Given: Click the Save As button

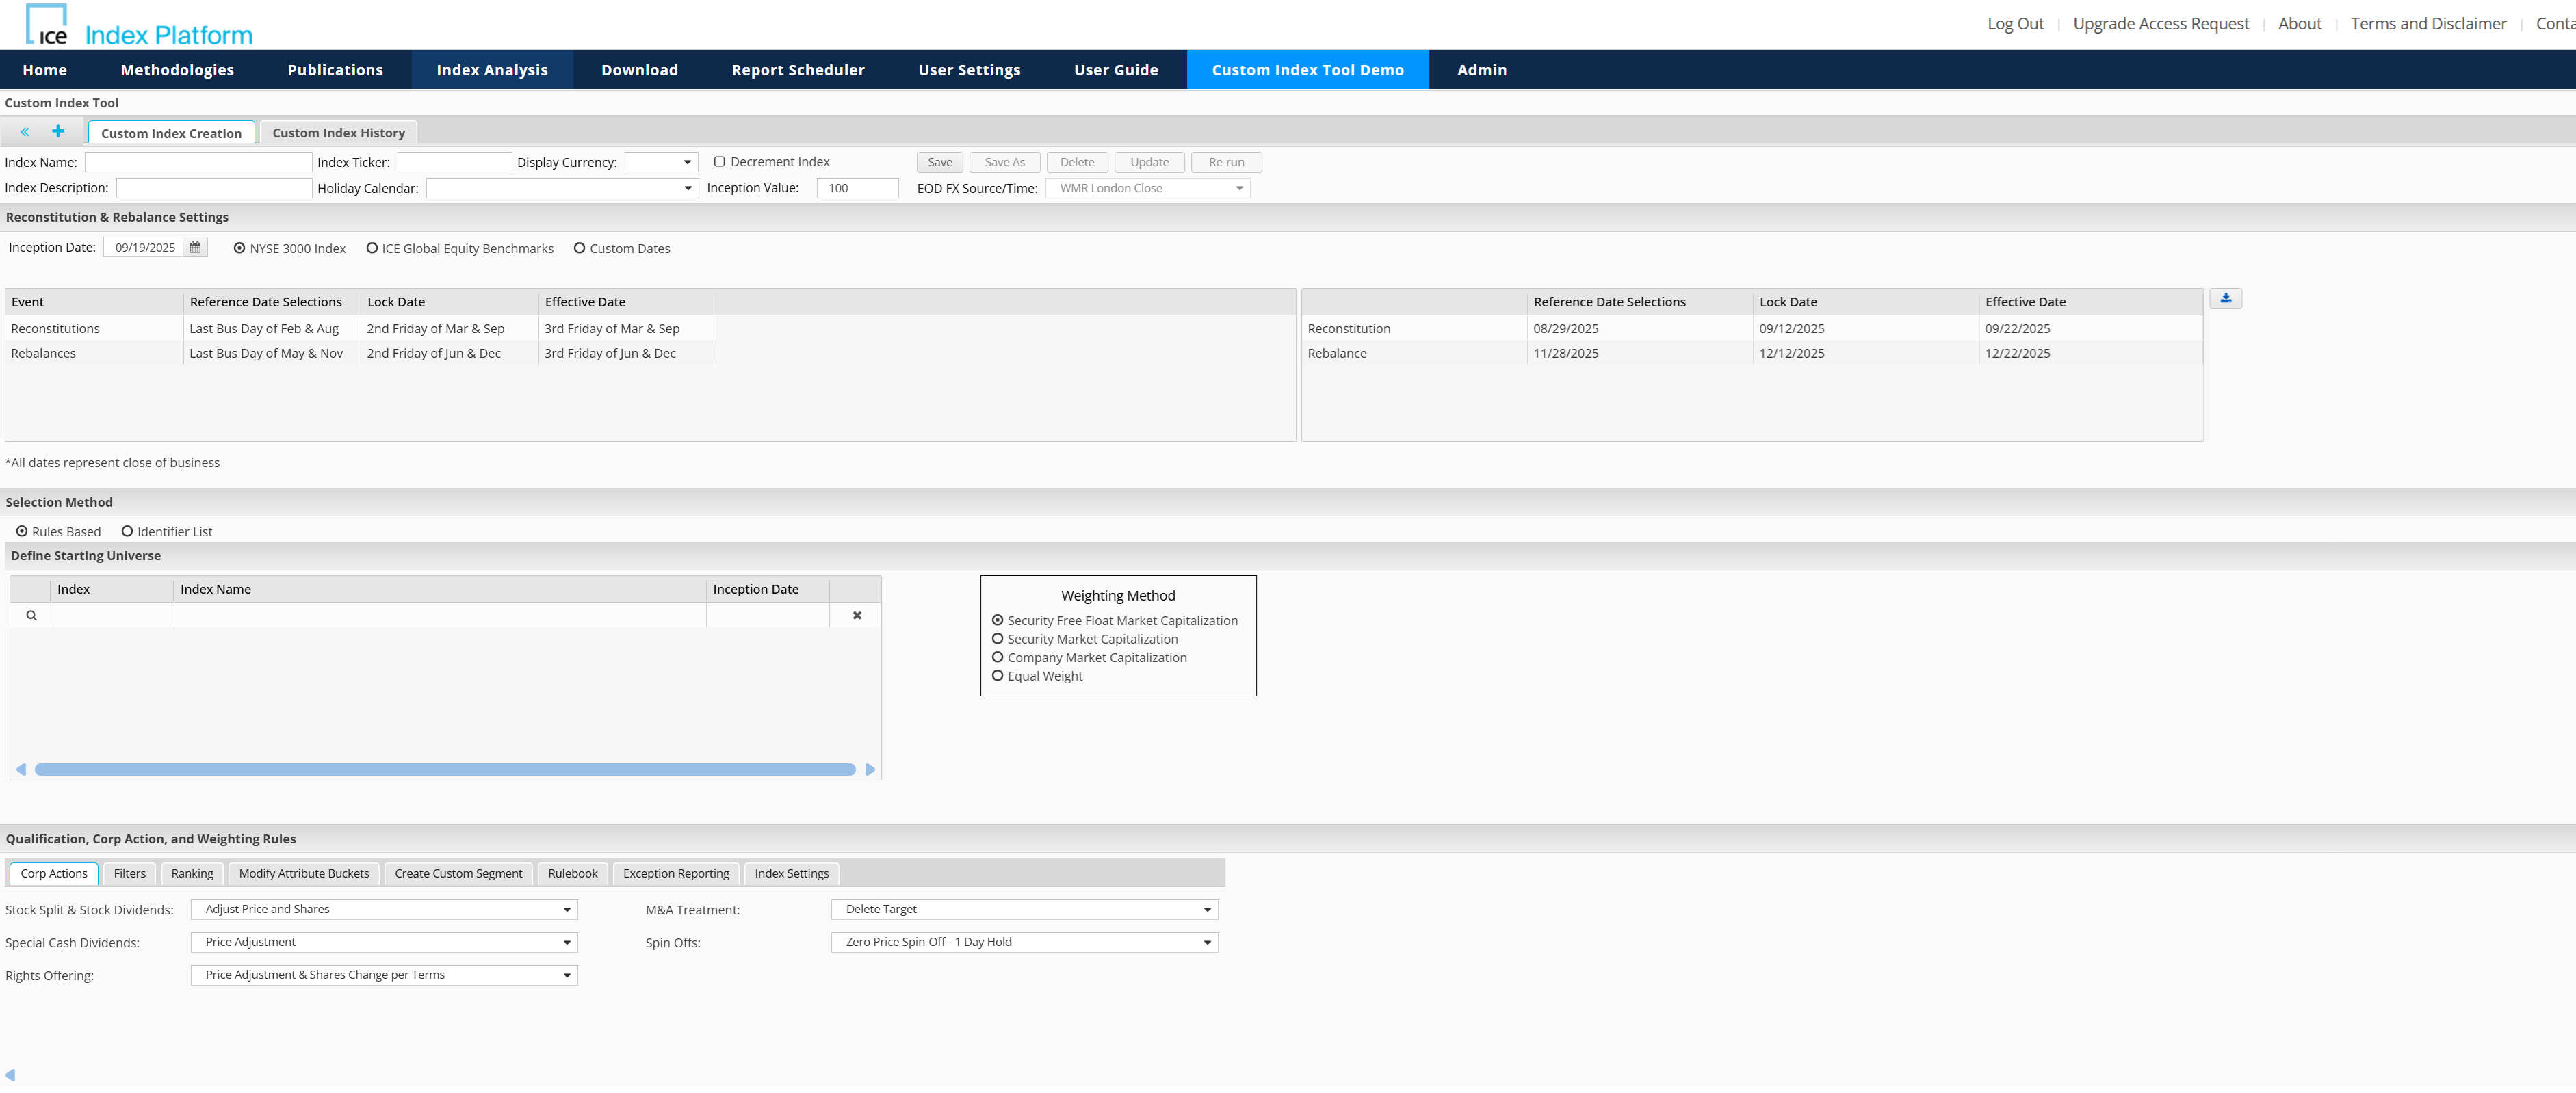Looking at the screenshot, I should [x=1004, y=161].
